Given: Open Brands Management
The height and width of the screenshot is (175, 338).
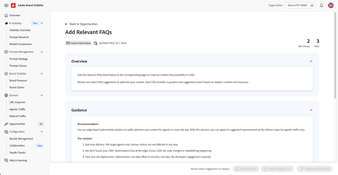Looking at the screenshot, I should coord(21,139).
